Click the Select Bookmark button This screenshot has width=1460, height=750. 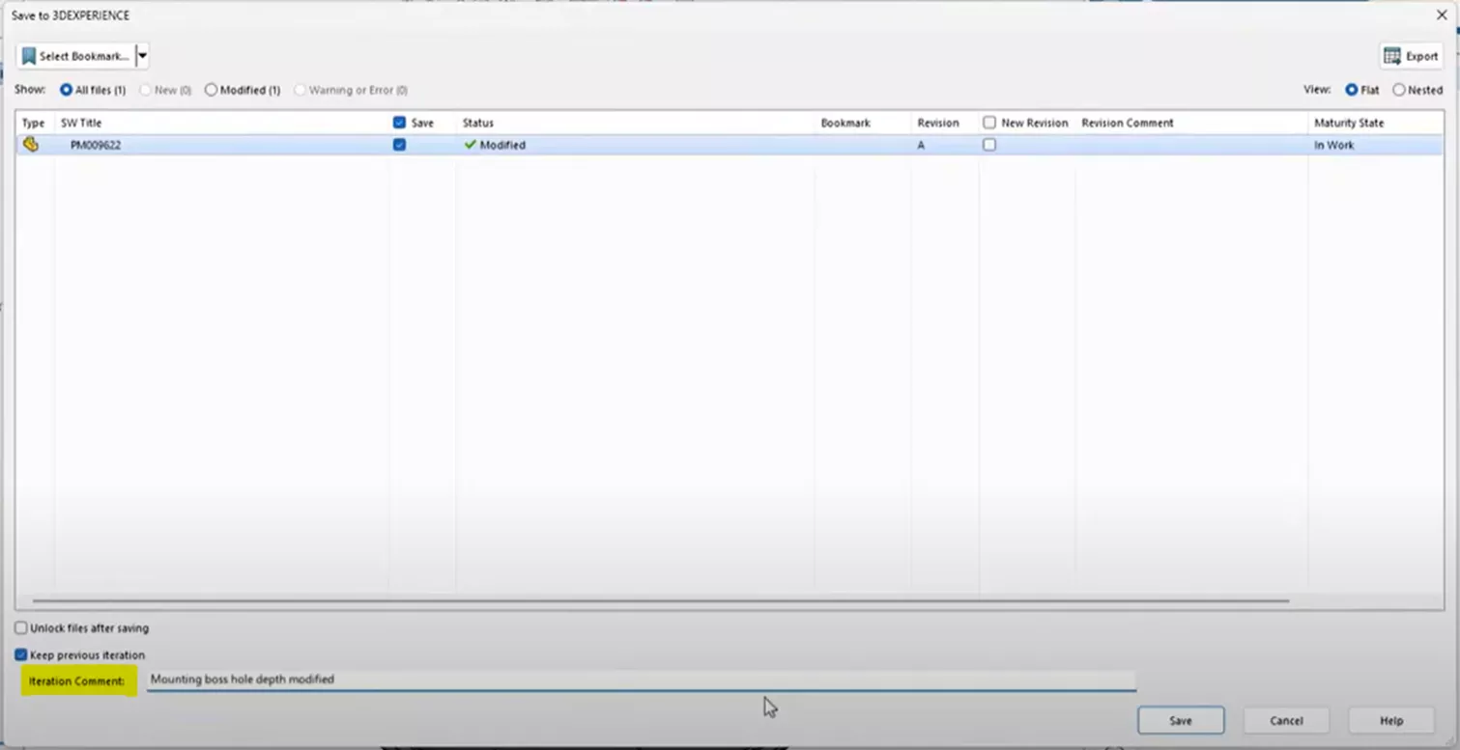(x=75, y=56)
